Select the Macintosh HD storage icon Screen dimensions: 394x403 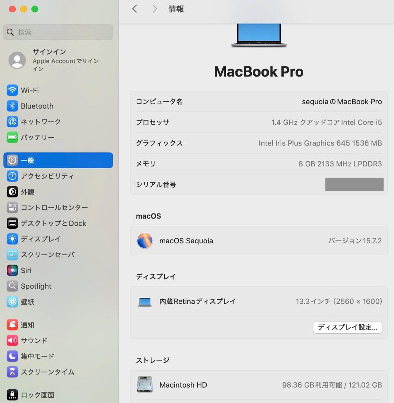(x=145, y=385)
